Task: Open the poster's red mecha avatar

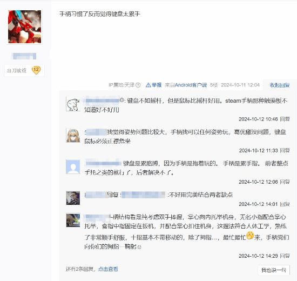Action: [24, 26]
